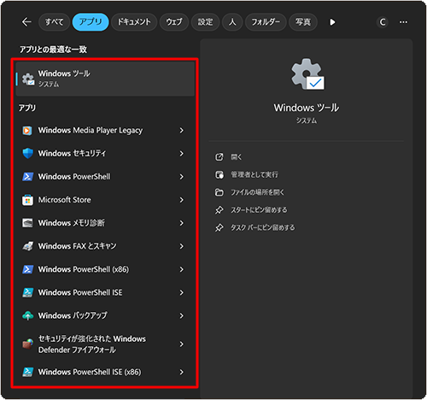Click the Windows PowerShell ISE icon
The image size is (427, 400).
click(27, 292)
